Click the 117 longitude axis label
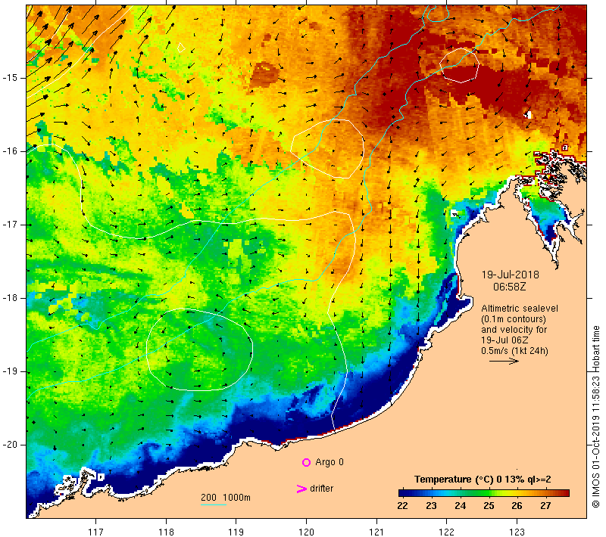 95,532
